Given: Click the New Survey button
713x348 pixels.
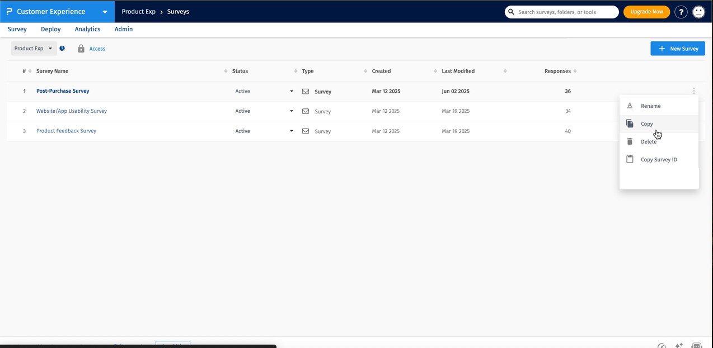Looking at the screenshot, I should [678, 49].
